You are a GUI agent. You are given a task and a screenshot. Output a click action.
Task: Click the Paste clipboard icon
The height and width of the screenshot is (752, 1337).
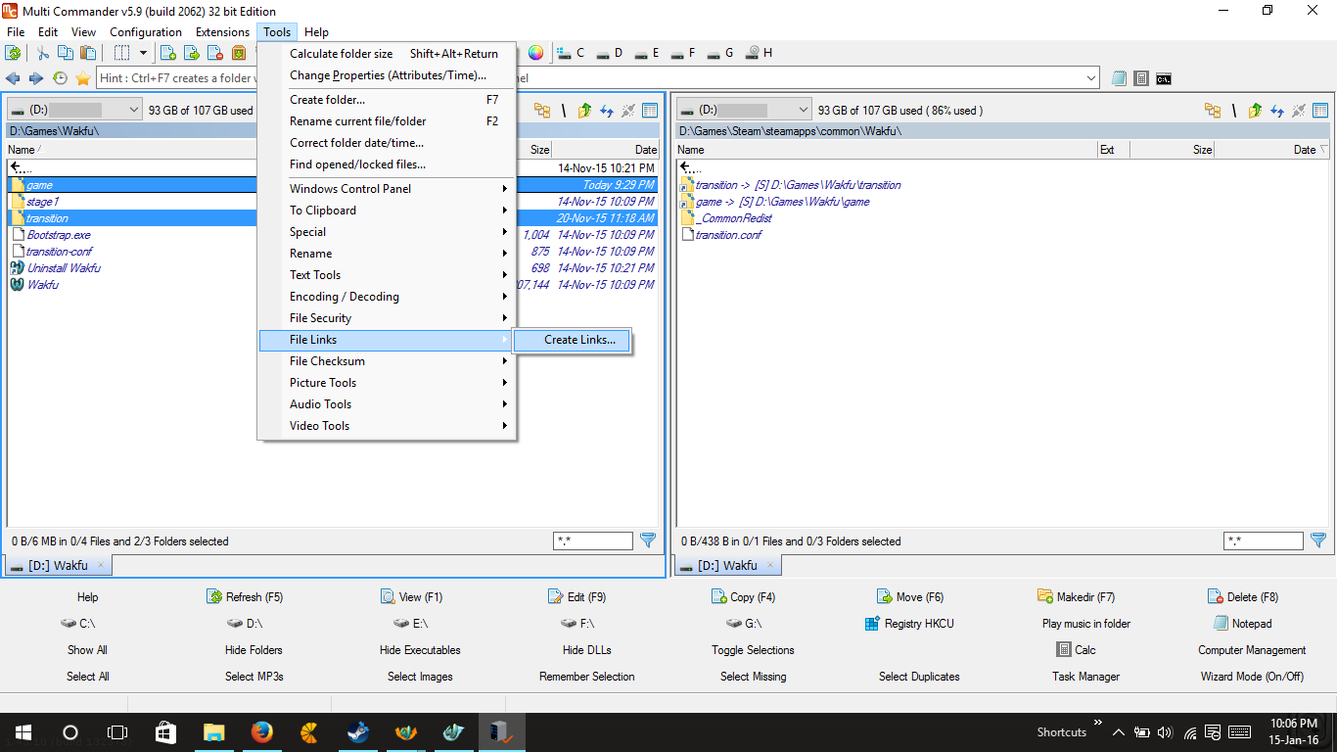[88, 53]
